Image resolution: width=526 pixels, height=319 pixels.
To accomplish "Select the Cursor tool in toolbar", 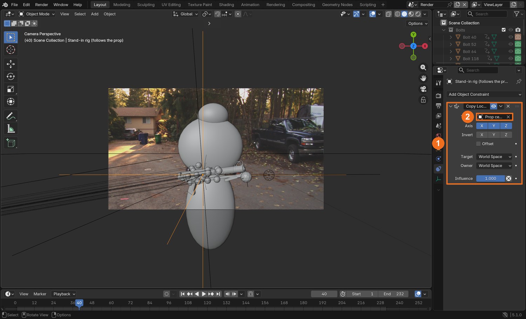I will 11,50.
